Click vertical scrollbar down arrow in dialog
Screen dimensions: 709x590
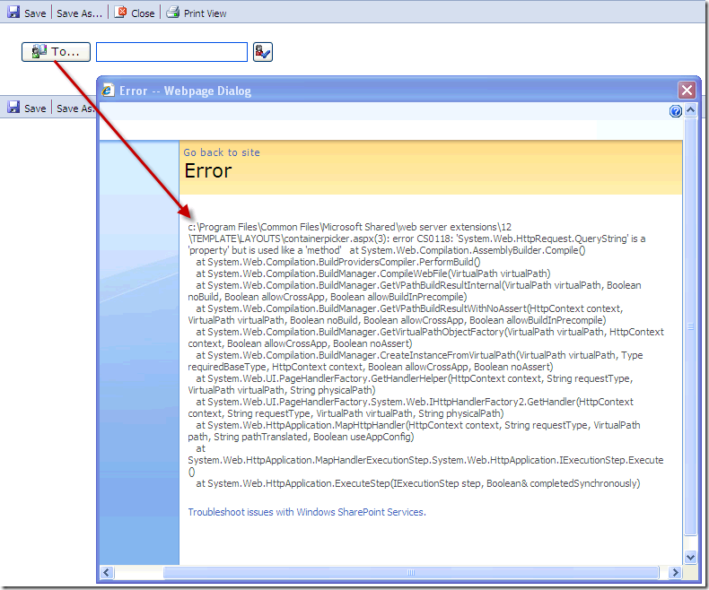pos(690,557)
